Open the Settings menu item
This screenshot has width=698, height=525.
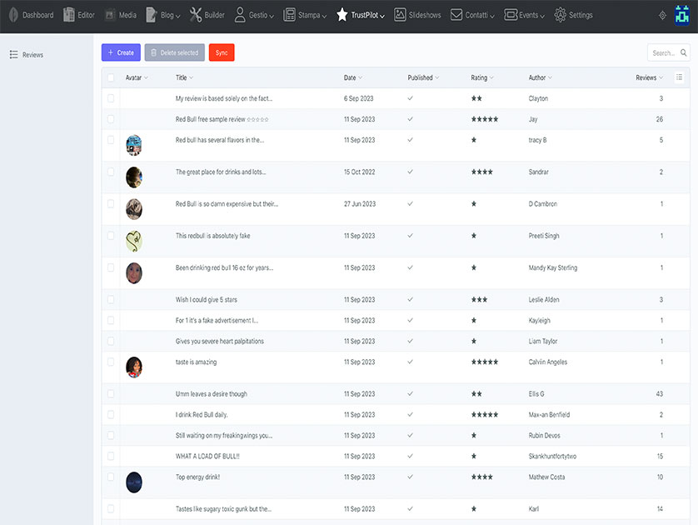(x=573, y=15)
